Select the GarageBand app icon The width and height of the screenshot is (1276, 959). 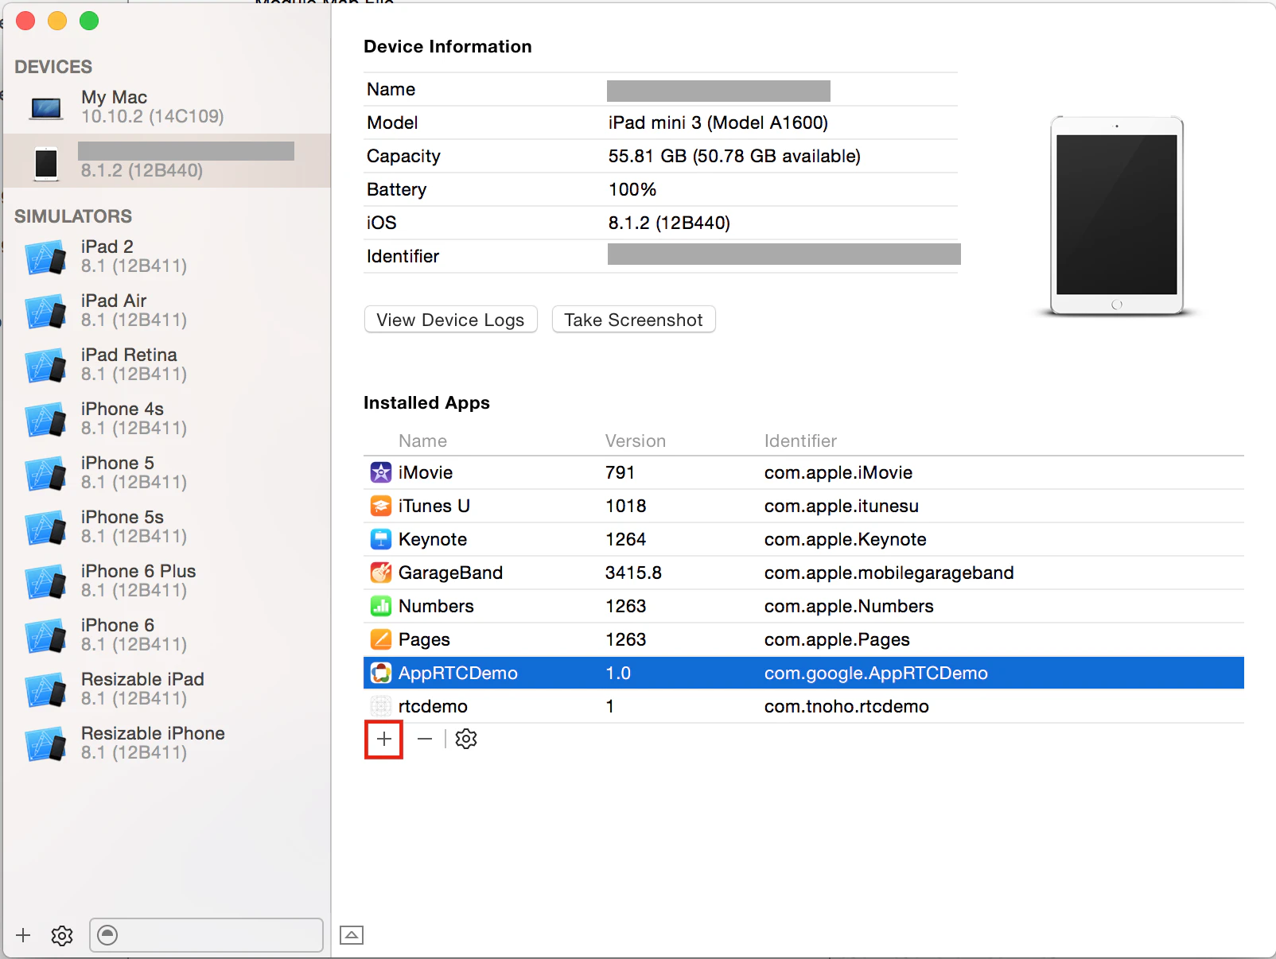pos(381,573)
